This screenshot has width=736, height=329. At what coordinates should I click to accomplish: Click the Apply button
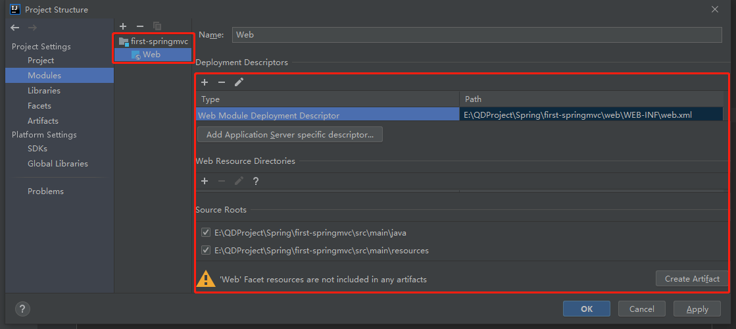(697, 309)
